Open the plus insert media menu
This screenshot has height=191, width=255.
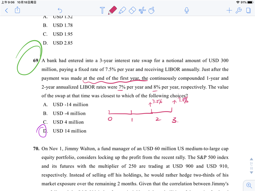click(229, 11)
